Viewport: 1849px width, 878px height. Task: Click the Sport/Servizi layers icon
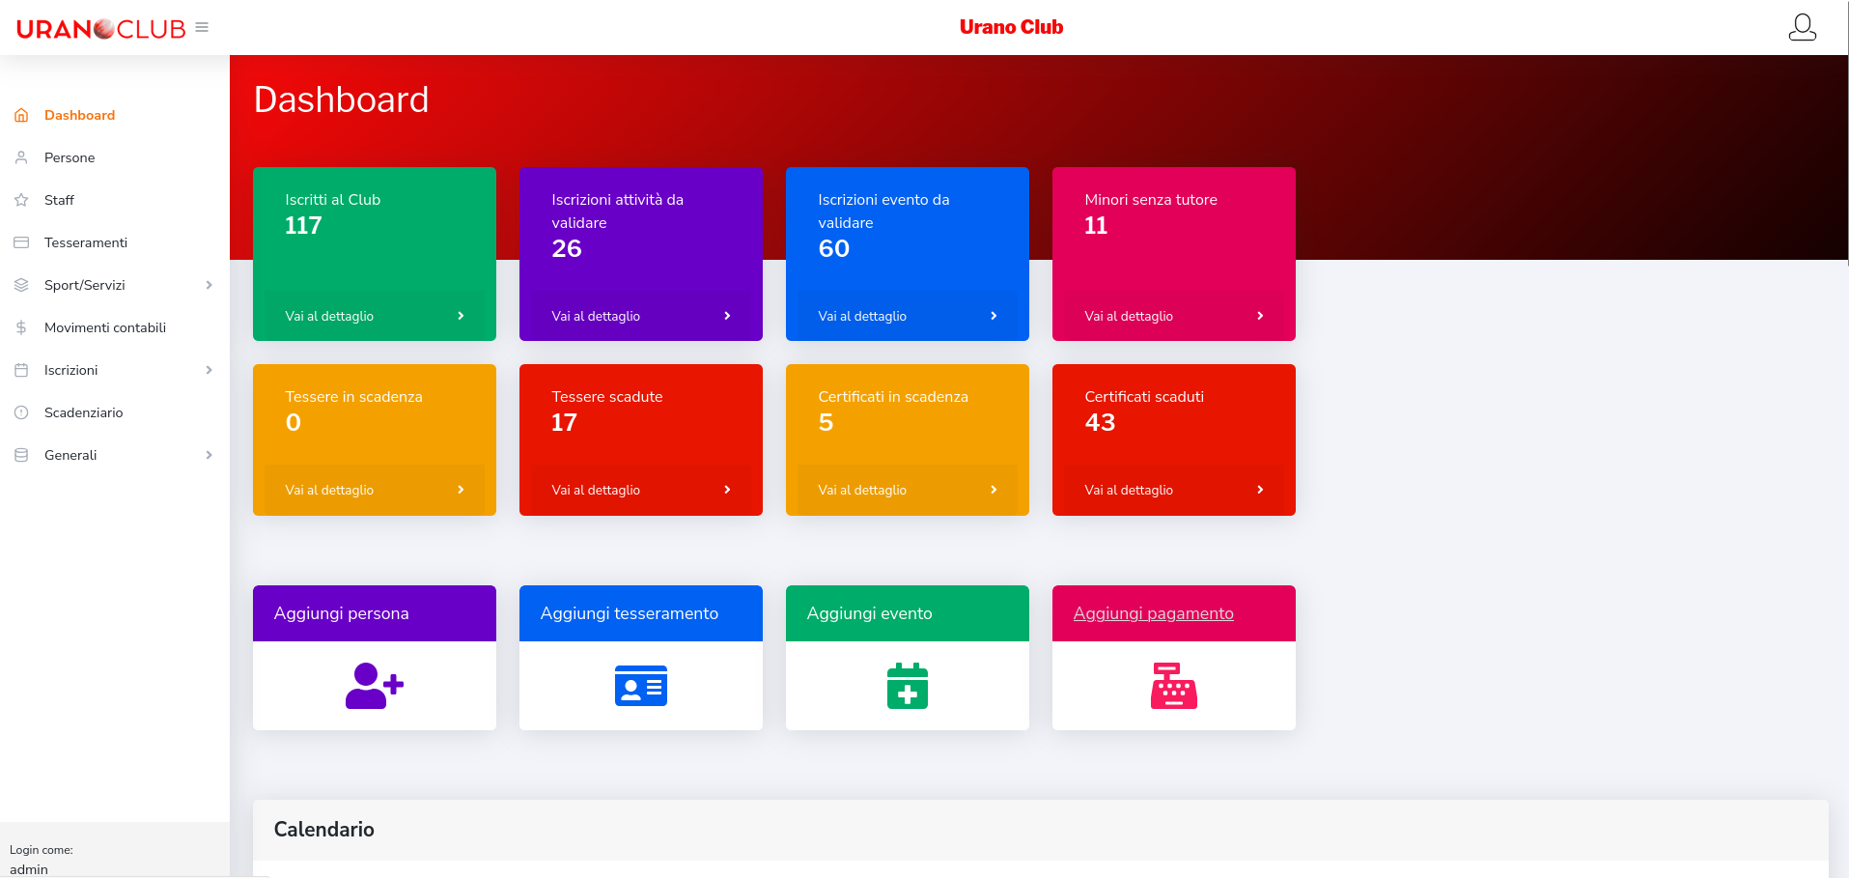(21, 285)
